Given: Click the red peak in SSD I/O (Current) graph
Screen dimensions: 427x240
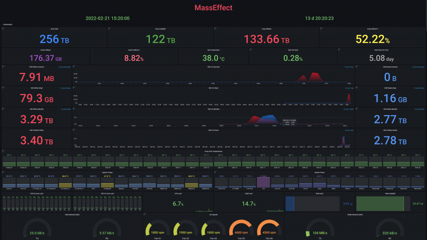Looking at the screenshot, I should pyautogui.click(x=315, y=77).
